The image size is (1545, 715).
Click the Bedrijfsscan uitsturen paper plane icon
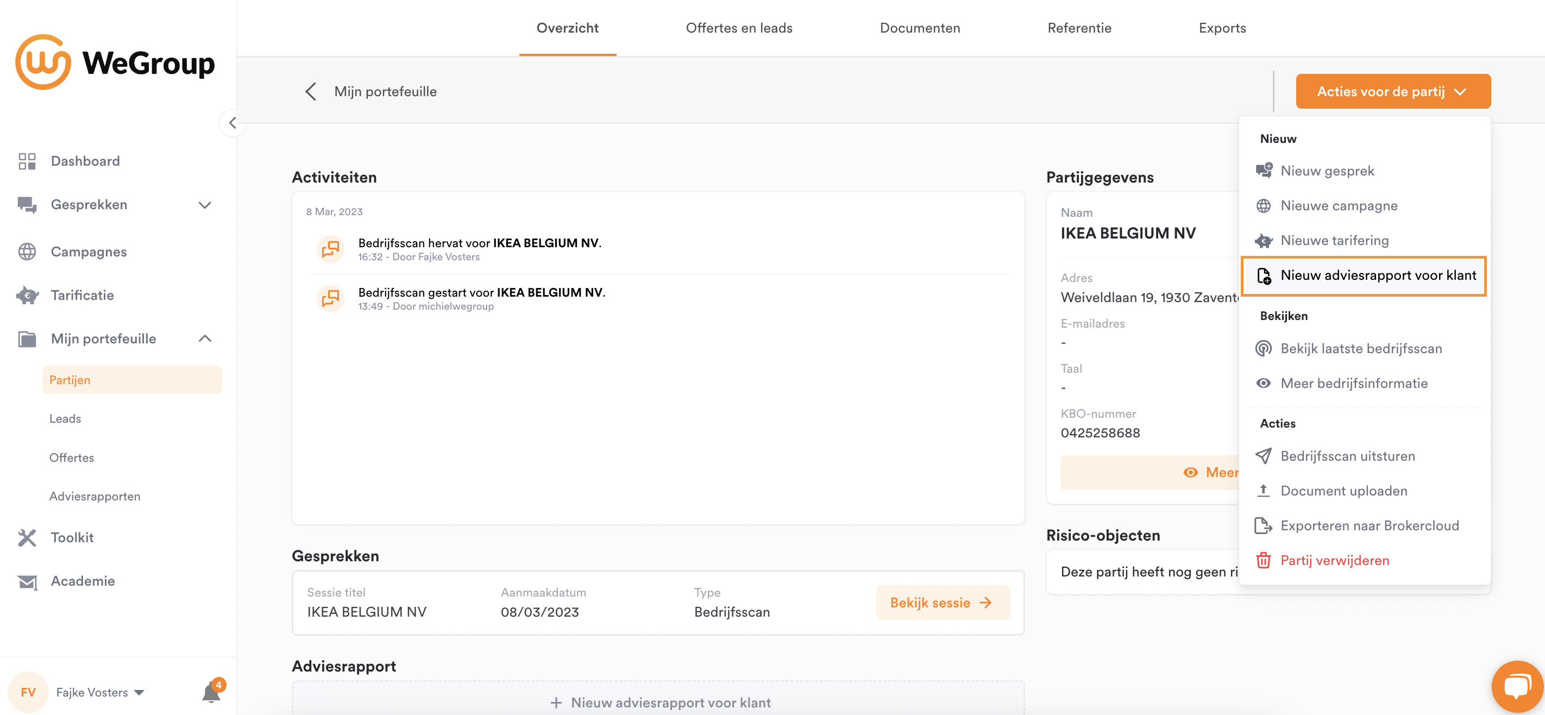(x=1264, y=456)
